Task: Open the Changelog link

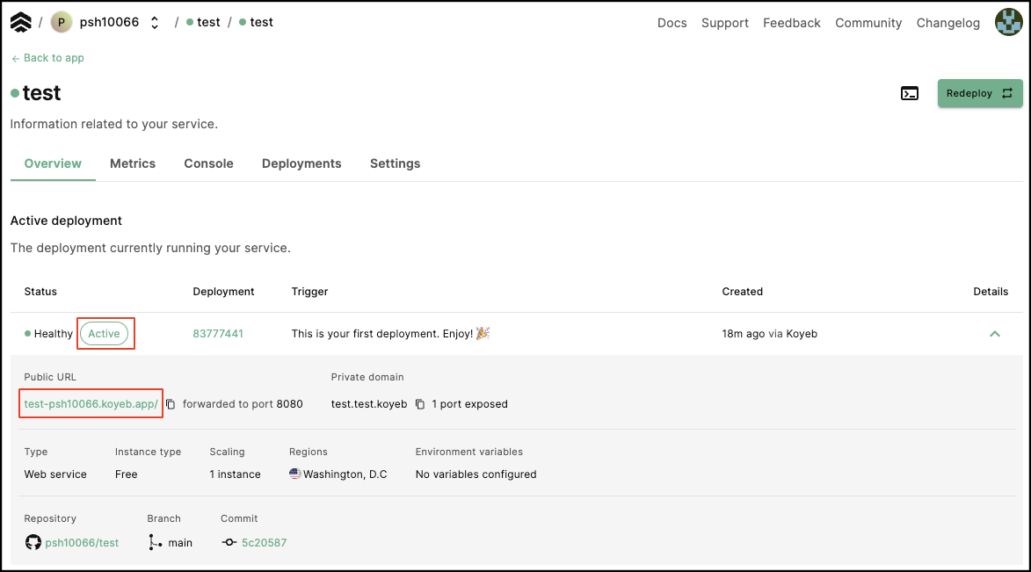Action: coord(948,23)
